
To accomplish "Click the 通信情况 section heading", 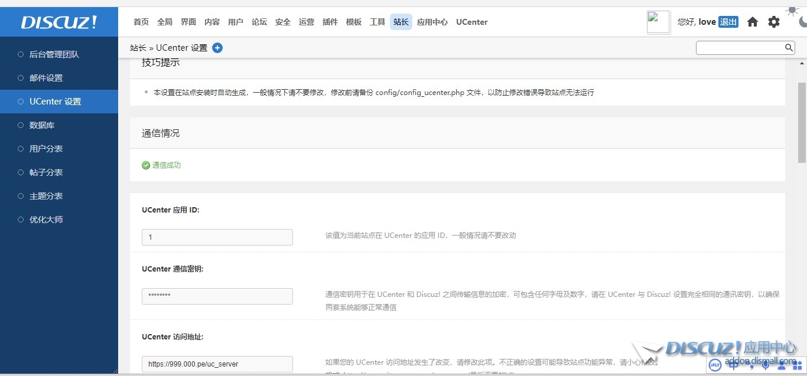I will pos(161,133).
